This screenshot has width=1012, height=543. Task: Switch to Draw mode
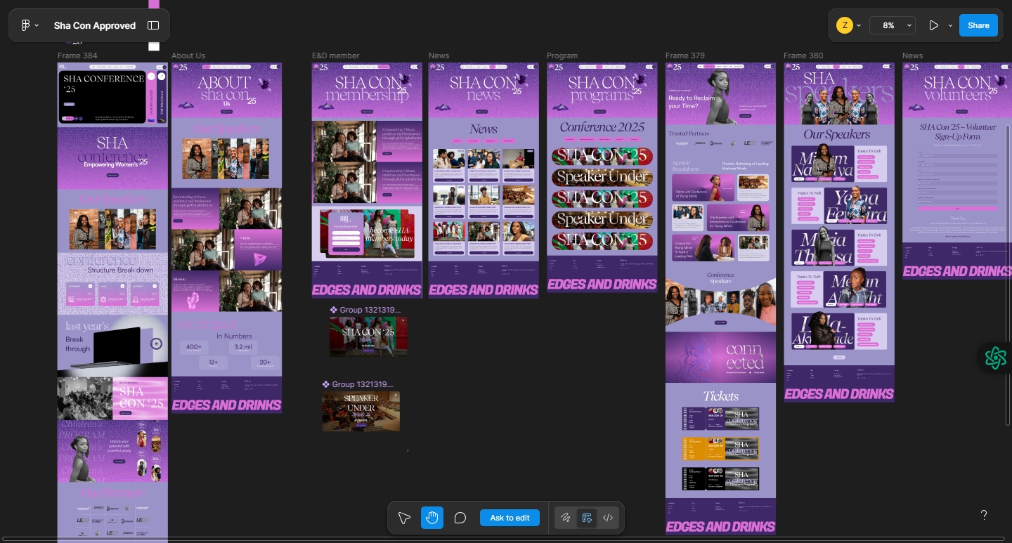[x=565, y=518]
